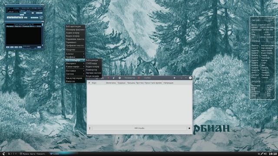Viewport: 278px width, 156px height.
Task: Open taskbar main menu icon
Action: coord(3,154)
